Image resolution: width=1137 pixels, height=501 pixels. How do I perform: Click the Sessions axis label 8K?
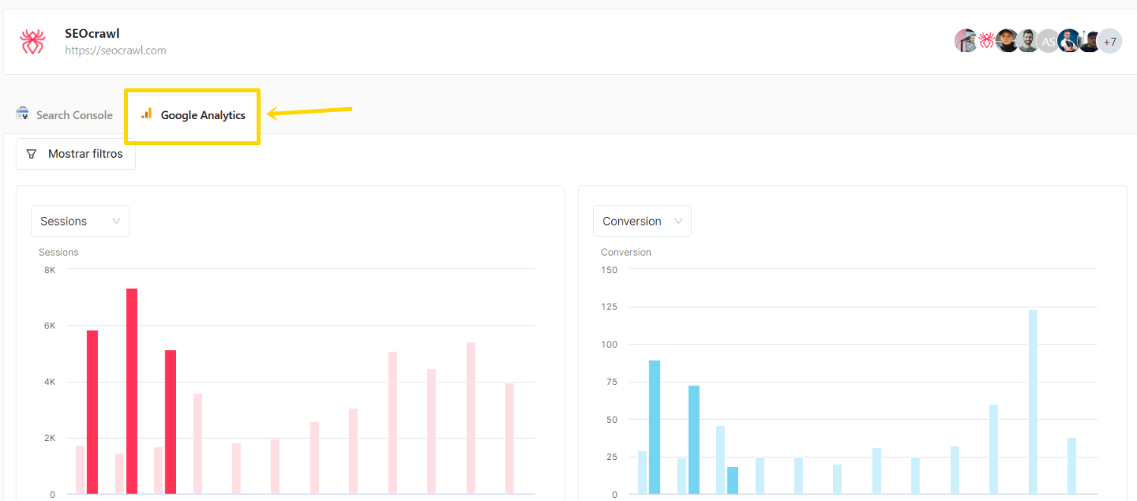(49, 269)
